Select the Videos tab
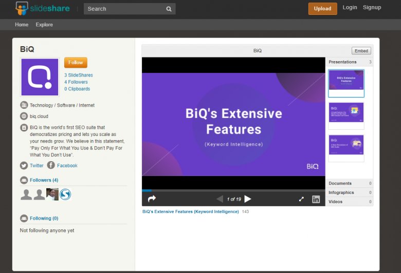 point(350,202)
